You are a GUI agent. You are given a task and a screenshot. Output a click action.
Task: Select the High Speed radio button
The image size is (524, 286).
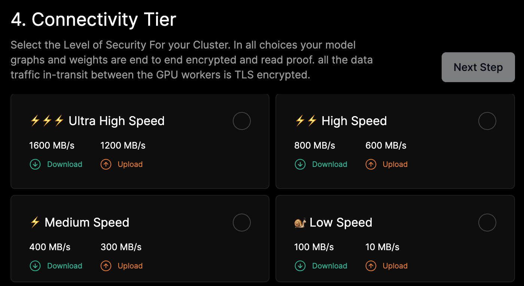[487, 121]
